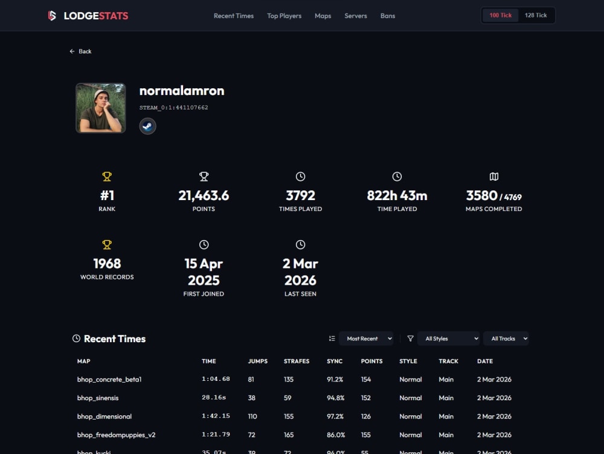Click the player avatar photo
This screenshot has width=604, height=454.
100,108
